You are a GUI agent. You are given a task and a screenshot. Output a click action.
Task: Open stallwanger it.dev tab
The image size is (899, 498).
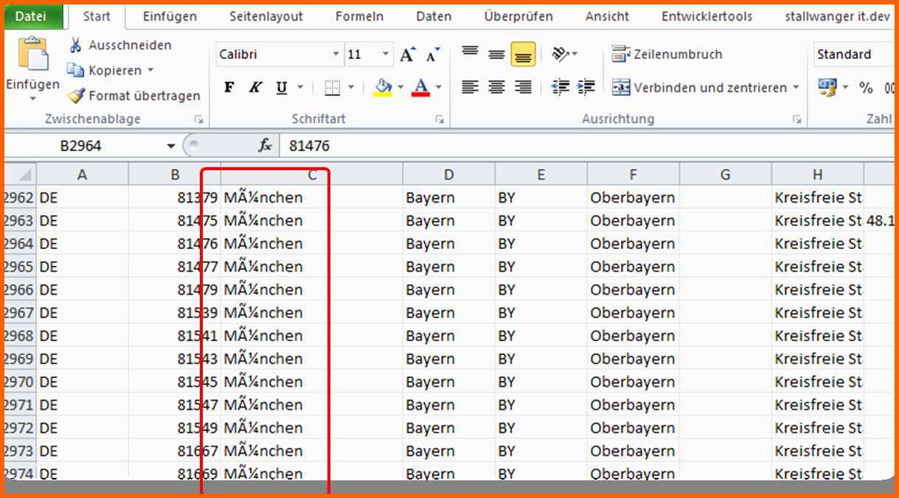[x=838, y=16]
